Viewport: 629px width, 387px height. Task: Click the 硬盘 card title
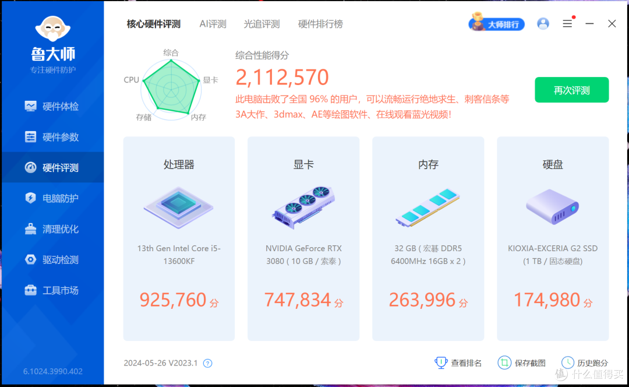[x=553, y=164]
